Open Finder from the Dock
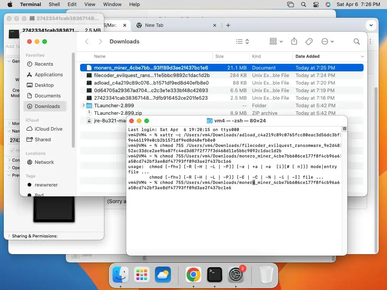 121,275
